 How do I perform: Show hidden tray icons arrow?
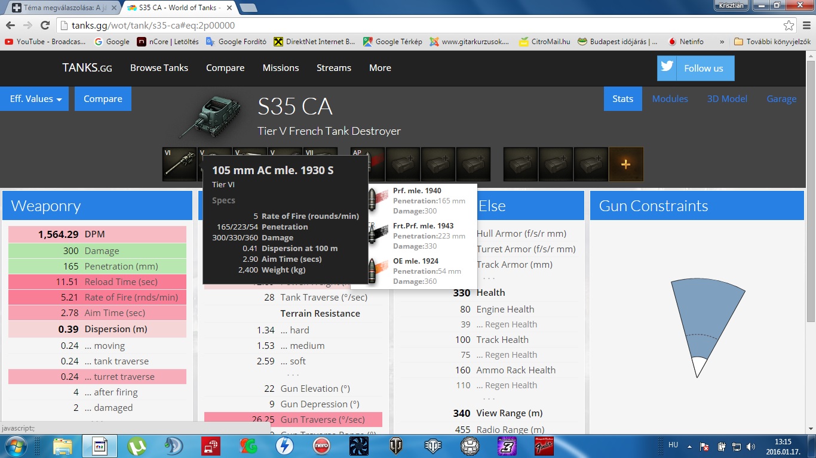(x=690, y=446)
